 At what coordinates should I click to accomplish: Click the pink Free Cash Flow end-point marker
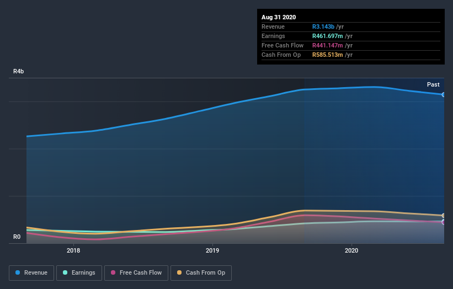[443, 222]
